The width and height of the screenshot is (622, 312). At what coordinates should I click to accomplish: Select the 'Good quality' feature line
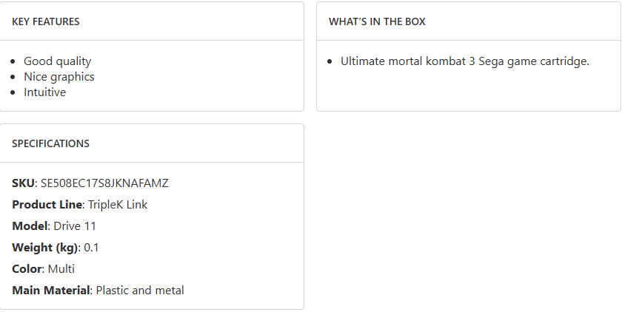click(57, 61)
